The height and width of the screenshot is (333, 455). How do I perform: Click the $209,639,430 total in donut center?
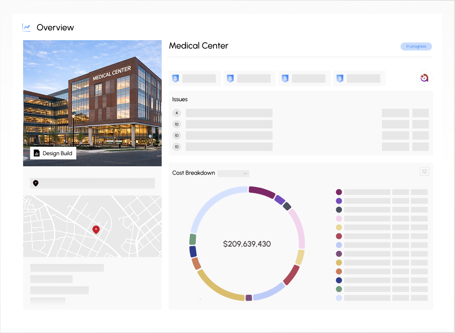[247, 244]
